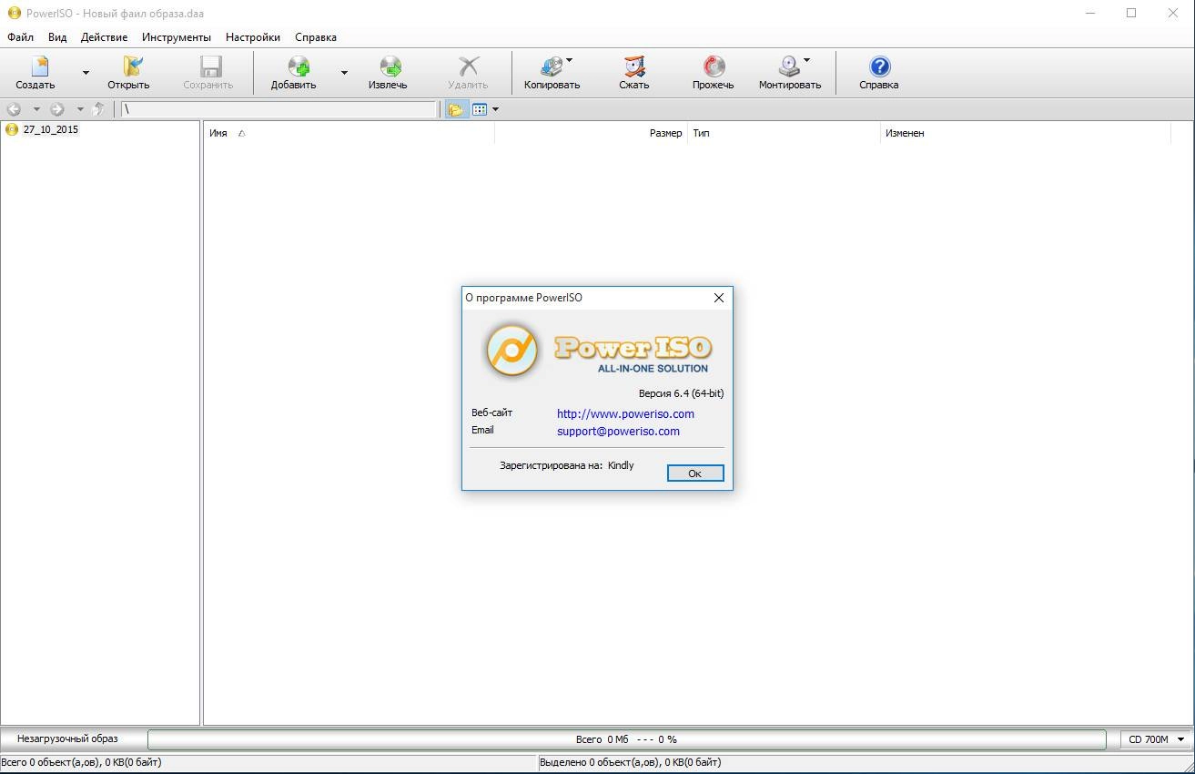Screen dimensions: 1195x774
Task: Click the support@poweriso.com email link
Action: point(618,432)
